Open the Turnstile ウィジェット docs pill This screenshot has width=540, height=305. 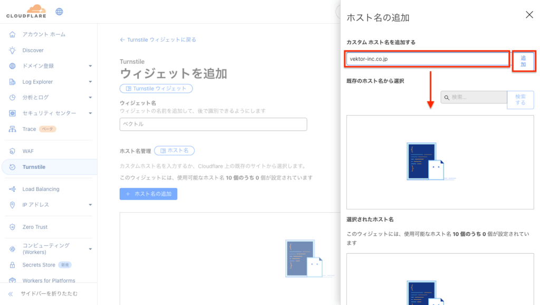156,89
